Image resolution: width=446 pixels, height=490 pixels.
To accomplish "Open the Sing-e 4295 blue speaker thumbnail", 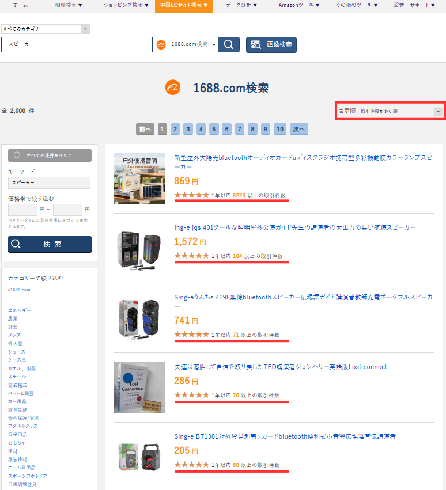I will click(x=139, y=320).
